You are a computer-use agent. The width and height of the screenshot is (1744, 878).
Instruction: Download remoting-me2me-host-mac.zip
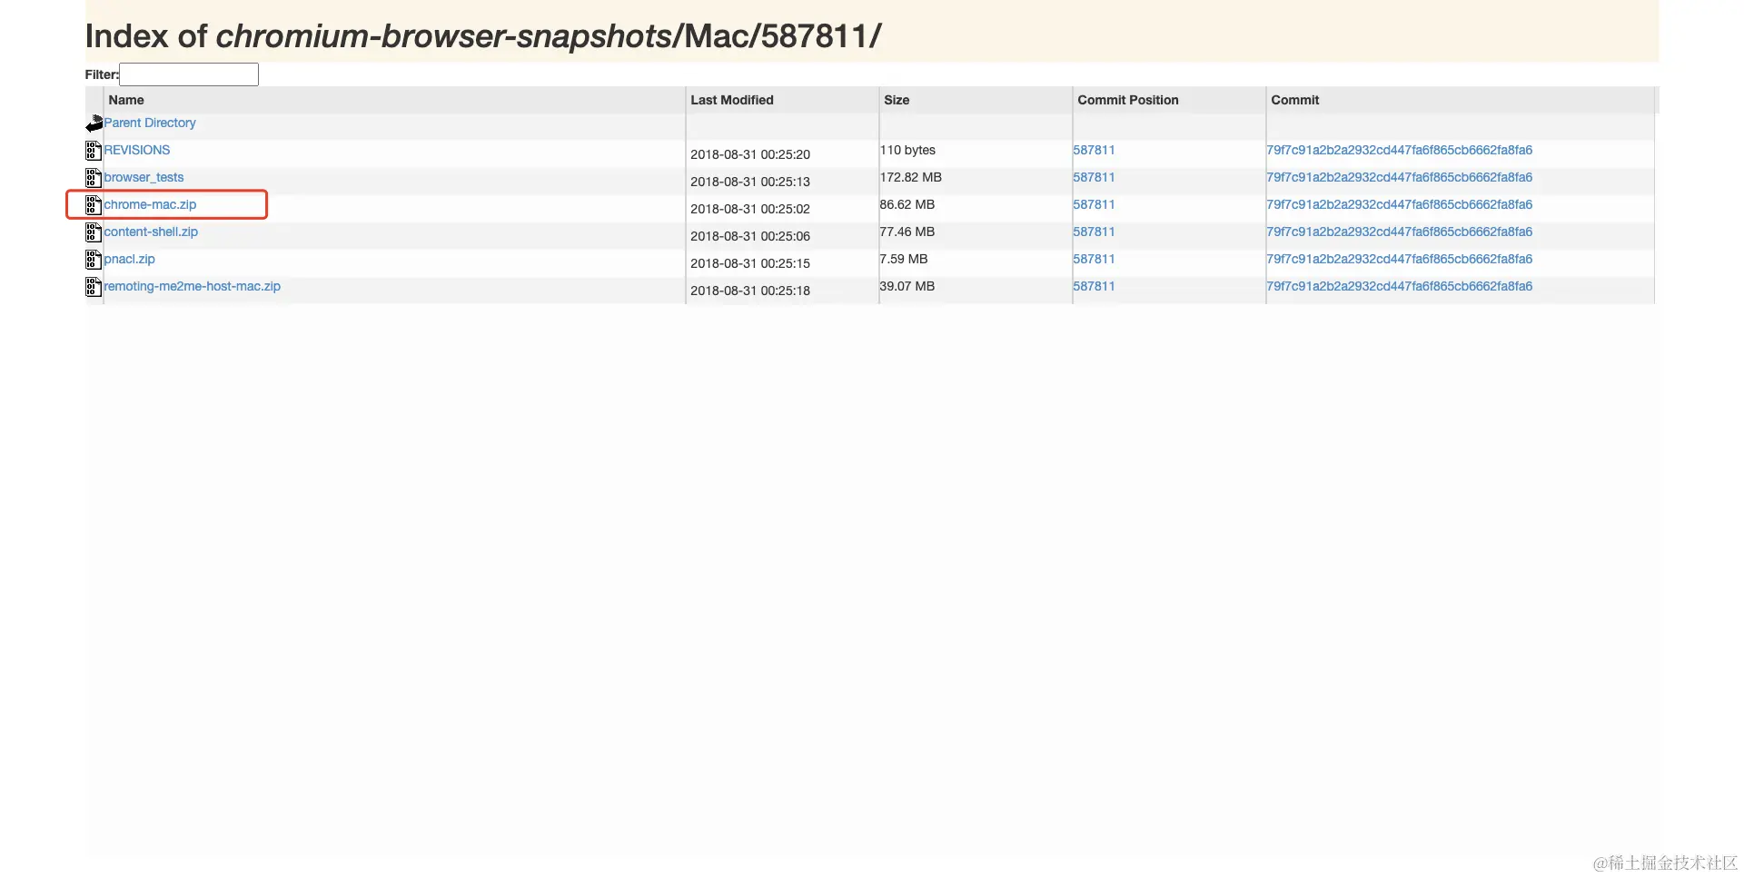pyautogui.click(x=193, y=286)
